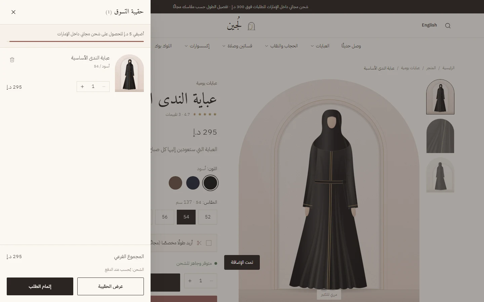Image resolution: width=484 pixels, height=302 pixels.
Task: Click the main abaya product image
Action: click(x=329, y=191)
